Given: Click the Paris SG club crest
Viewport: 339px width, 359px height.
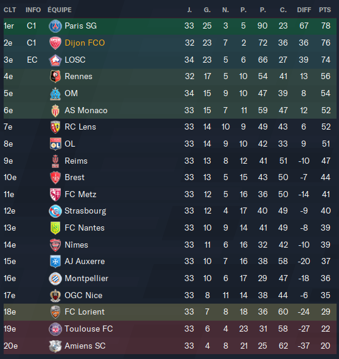Looking at the screenshot, I should click(55, 26).
